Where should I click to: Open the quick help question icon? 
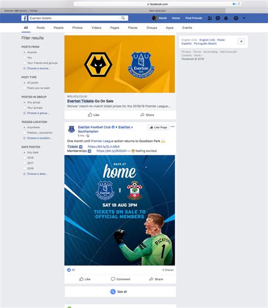click(236, 18)
